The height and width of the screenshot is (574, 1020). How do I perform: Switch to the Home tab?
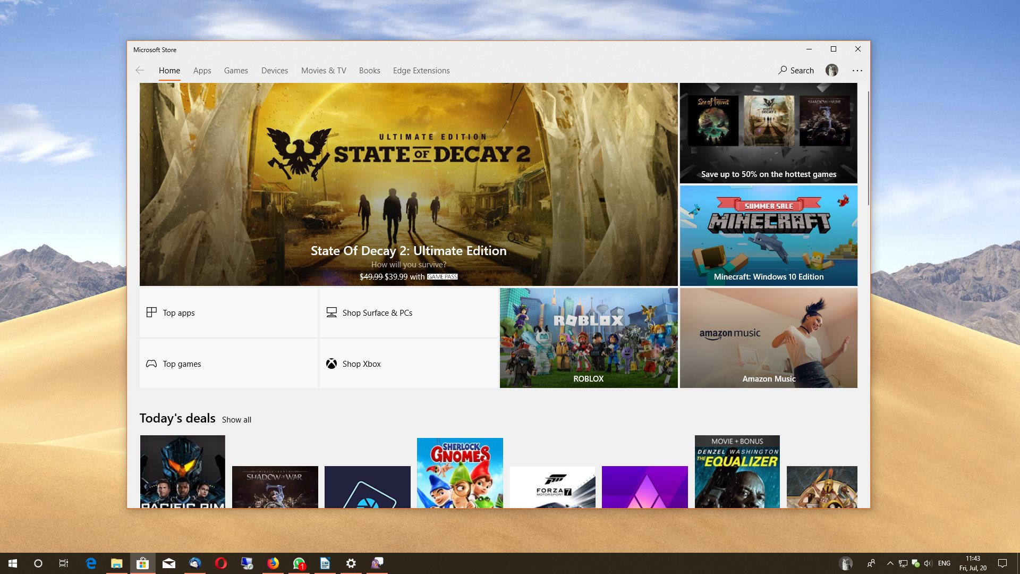(x=169, y=70)
